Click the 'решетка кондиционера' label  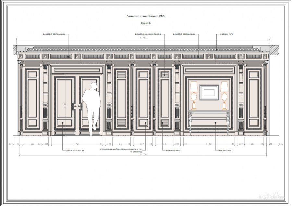148,34
